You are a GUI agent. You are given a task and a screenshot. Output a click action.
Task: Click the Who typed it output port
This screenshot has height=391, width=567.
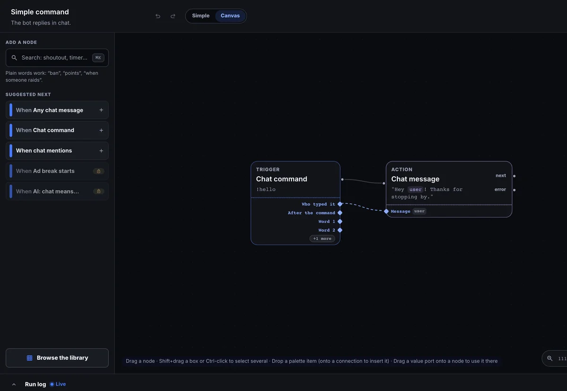(340, 204)
